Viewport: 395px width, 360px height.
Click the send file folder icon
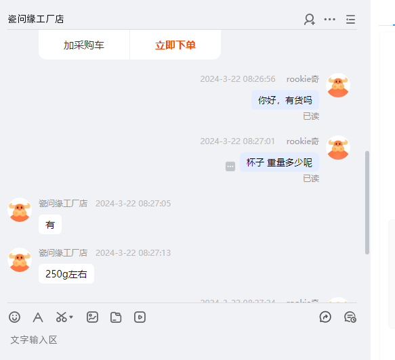coord(116,317)
